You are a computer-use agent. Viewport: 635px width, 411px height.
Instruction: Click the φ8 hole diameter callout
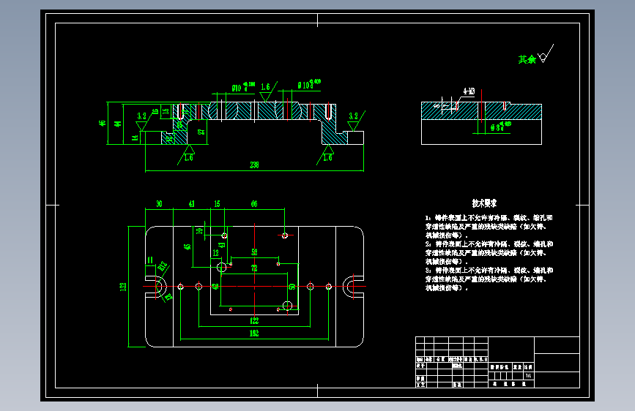pyautogui.click(x=501, y=127)
